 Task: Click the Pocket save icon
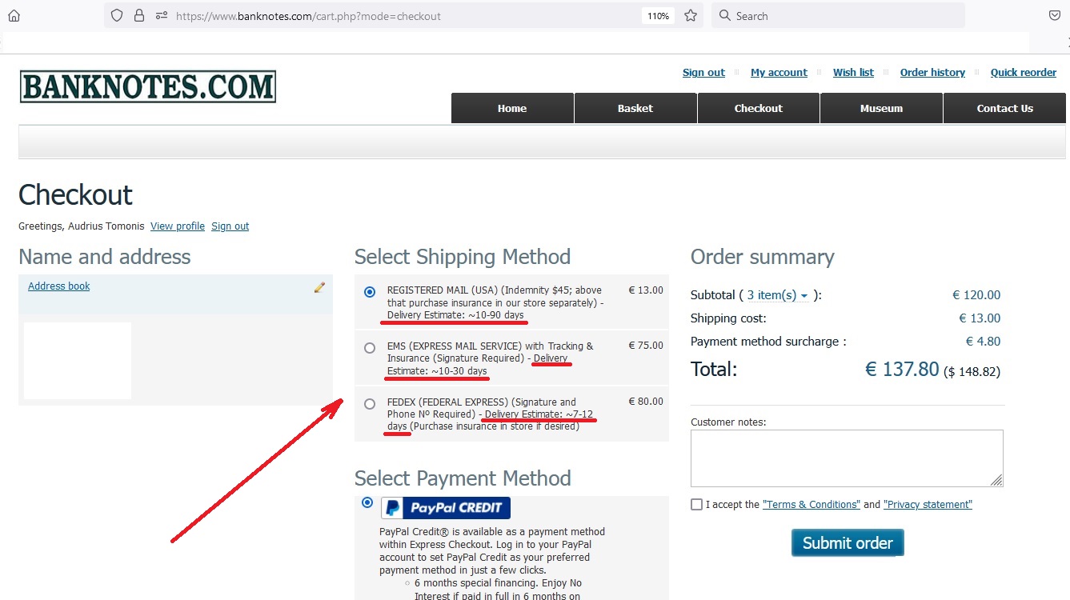click(x=1055, y=15)
